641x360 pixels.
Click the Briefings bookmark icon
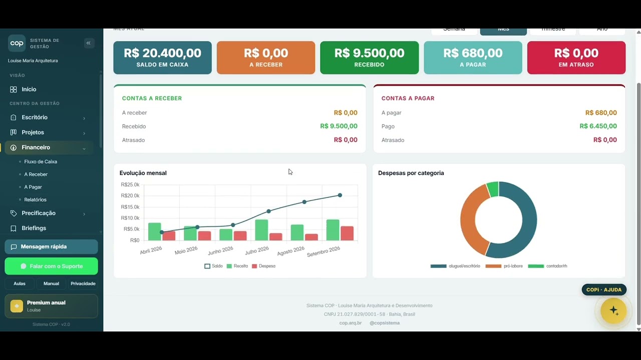14,228
